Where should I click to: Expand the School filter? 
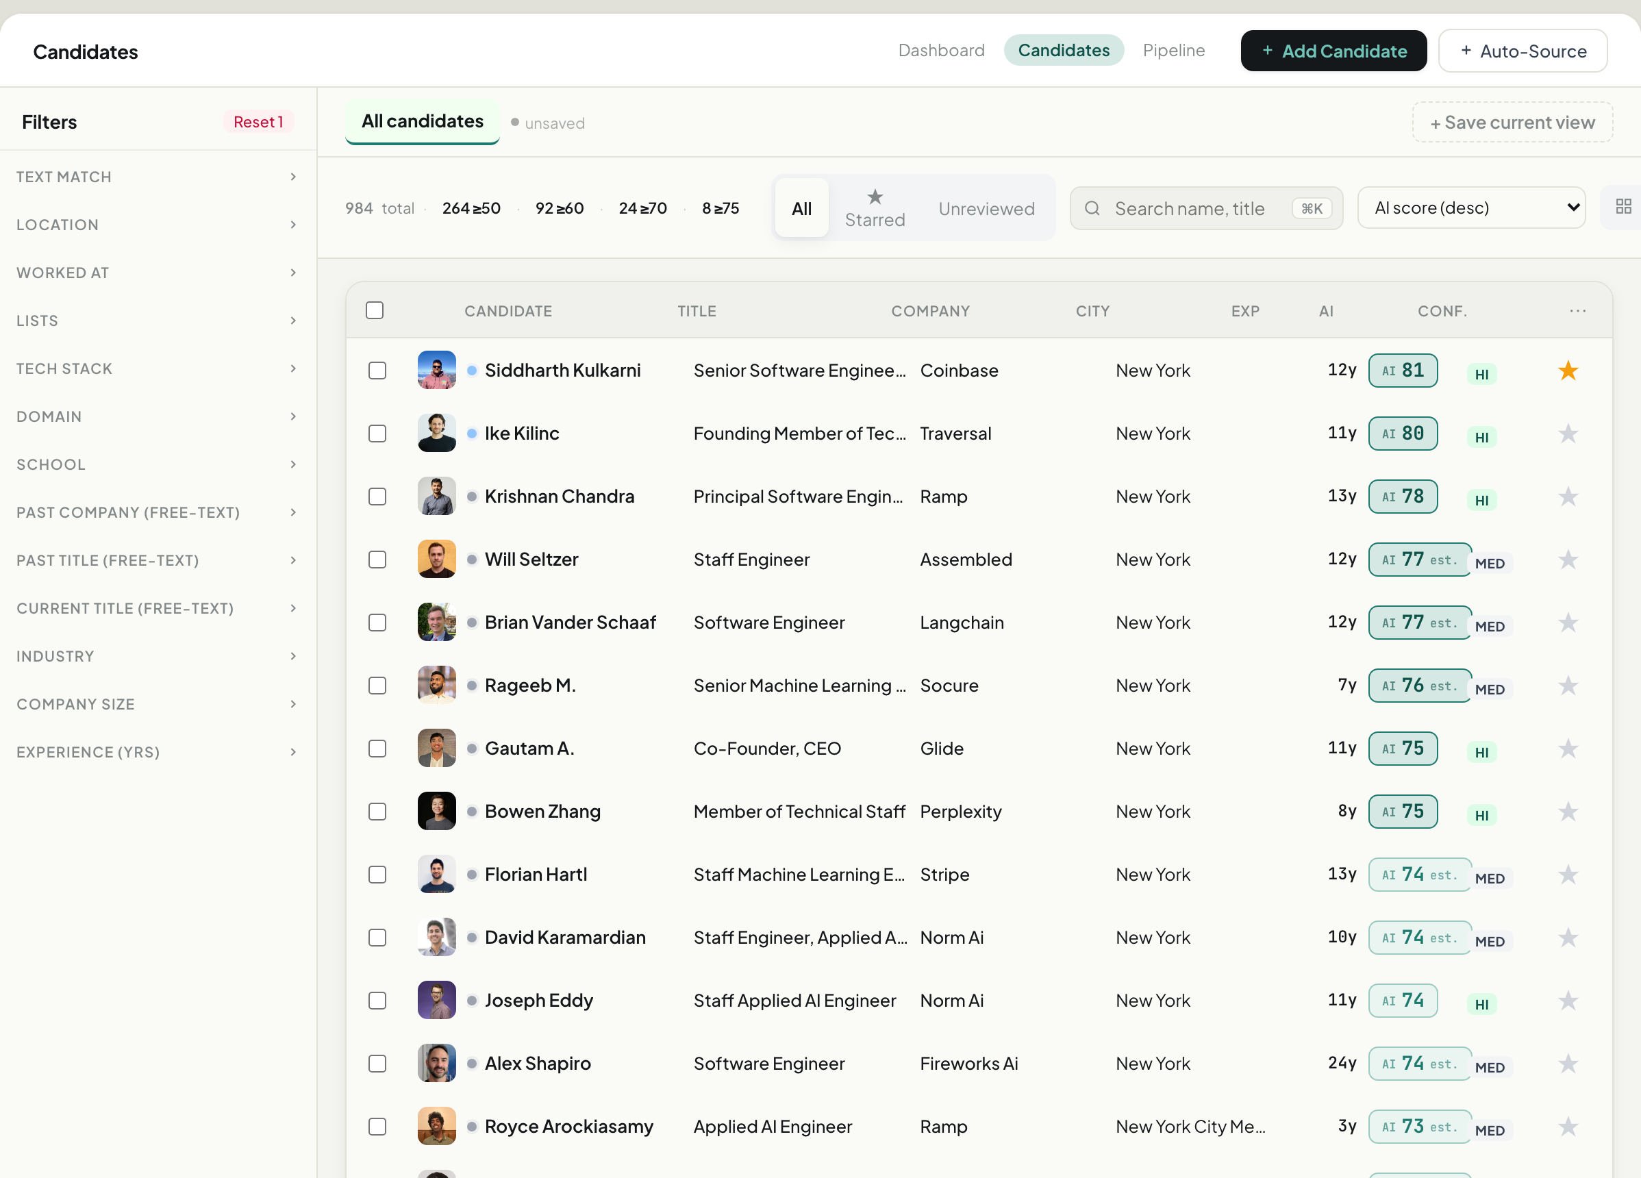point(158,464)
